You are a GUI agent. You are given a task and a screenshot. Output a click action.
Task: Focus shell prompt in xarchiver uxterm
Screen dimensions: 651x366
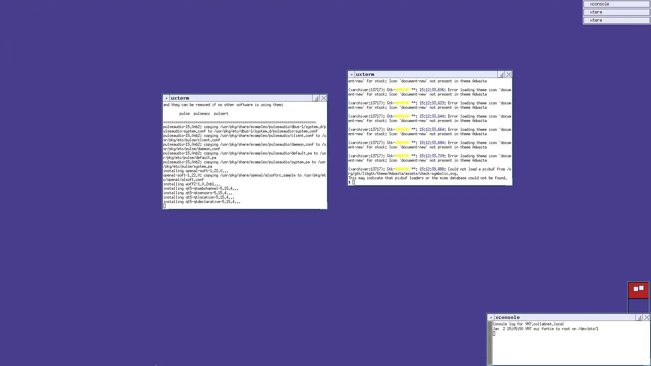[x=354, y=182]
